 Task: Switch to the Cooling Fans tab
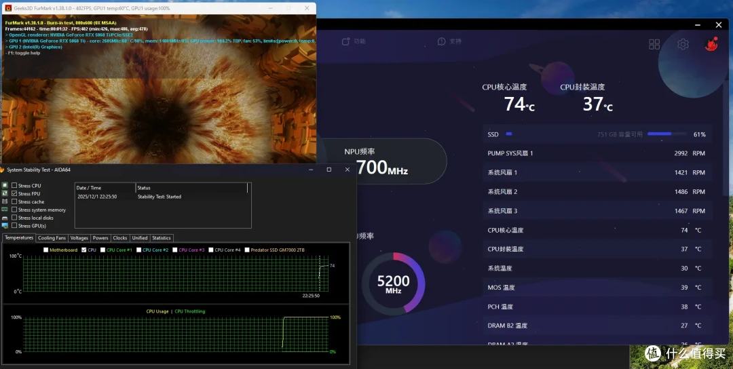pyautogui.click(x=52, y=238)
